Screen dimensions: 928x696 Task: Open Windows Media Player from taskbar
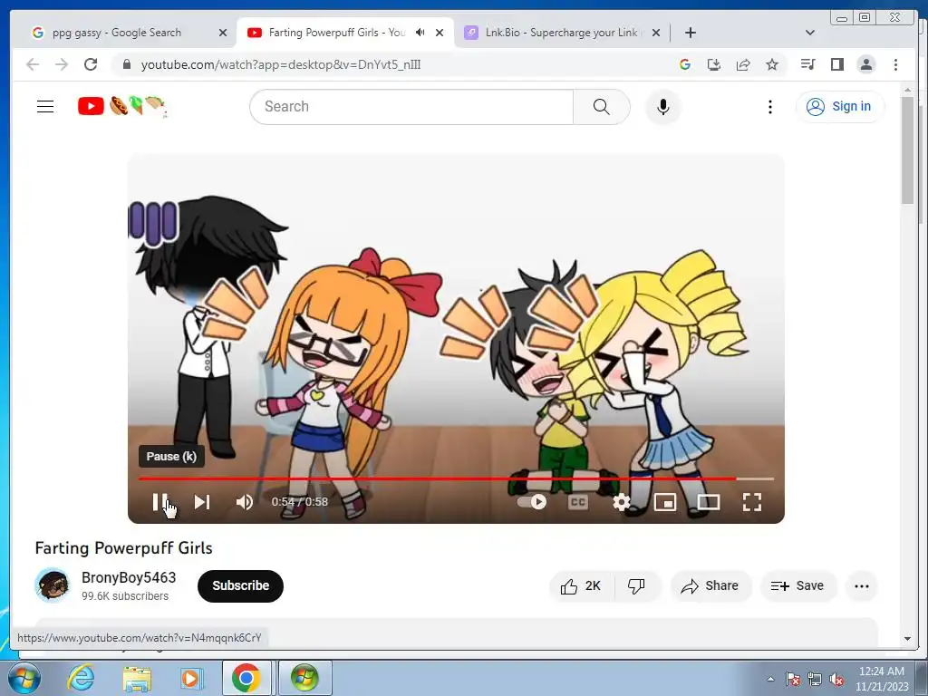pyautogui.click(x=190, y=678)
